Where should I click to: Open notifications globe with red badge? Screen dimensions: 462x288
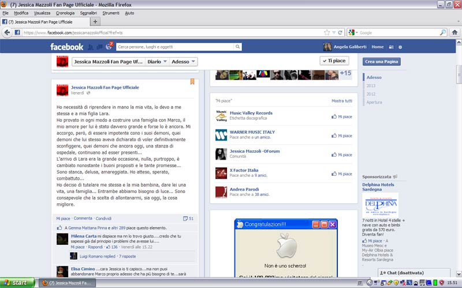click(108, 46)
